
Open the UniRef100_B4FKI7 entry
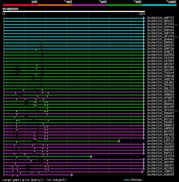(x=161, y=153)
